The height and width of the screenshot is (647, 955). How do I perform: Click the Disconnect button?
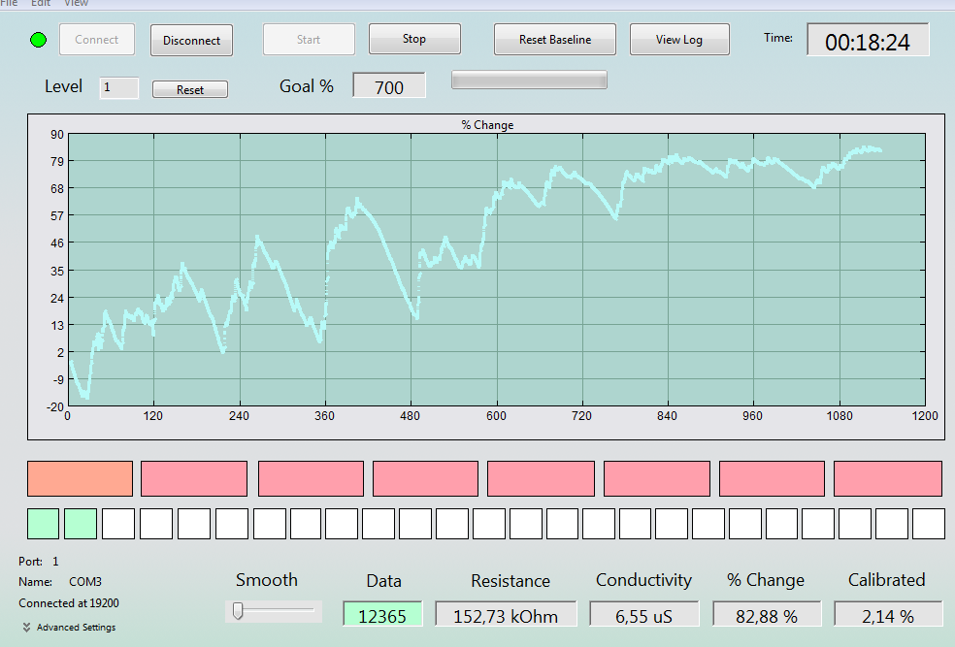(191, 40)
